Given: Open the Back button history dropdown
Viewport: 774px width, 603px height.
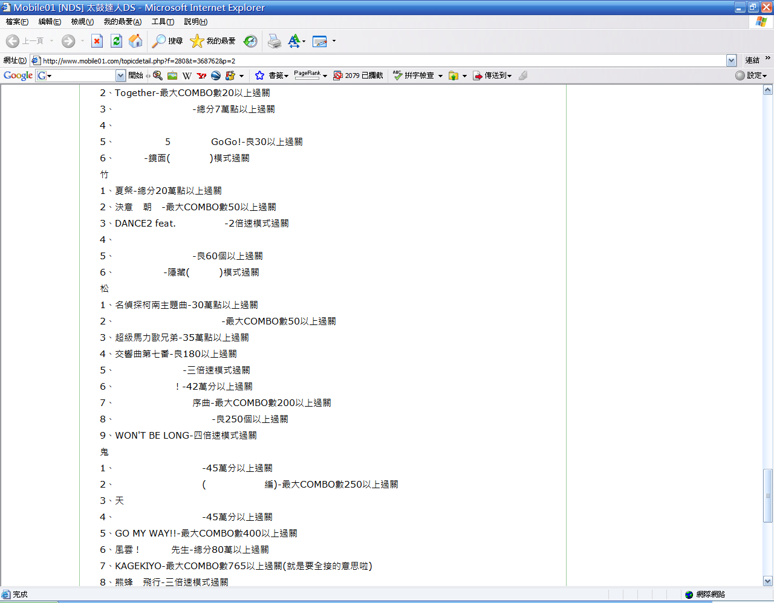Looking at the screenshot, I should [x=51, y=41].
